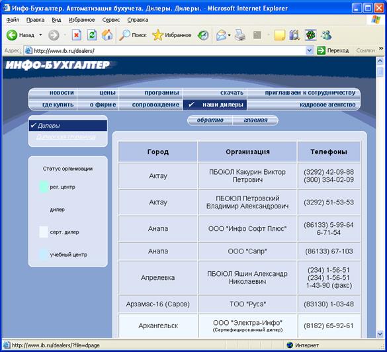Click the green Go (Переход) arrow button
This screenshot has width=387, height=352.
point(321,50)
